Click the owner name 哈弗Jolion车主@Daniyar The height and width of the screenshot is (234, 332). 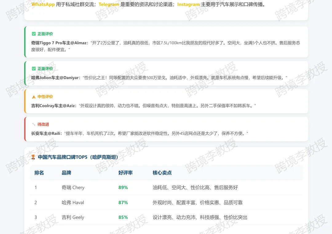pyautogui.click(x=56, y=78)
